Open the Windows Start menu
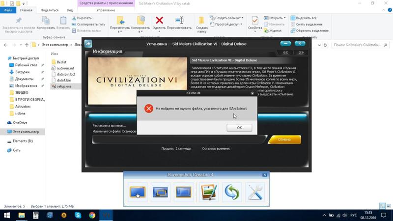The height and width of the screenshot is (221, 393). (x=7, y=215)
